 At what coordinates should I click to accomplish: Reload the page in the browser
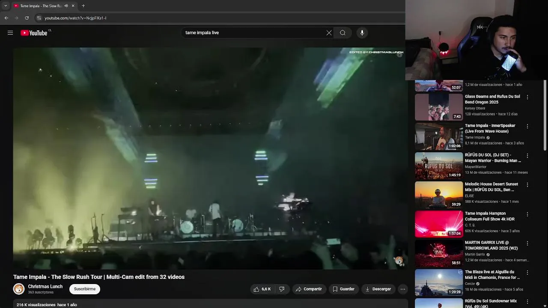[27, 18]
